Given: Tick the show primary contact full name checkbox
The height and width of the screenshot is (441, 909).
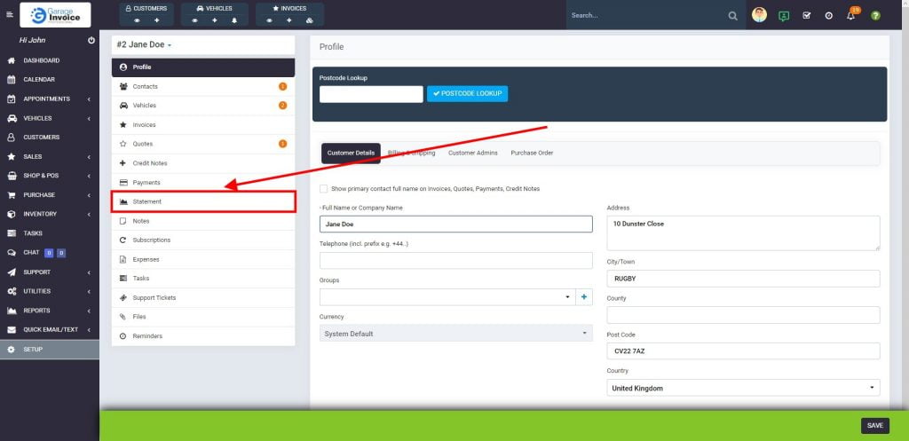Looking at the screenshot, I should click(x=323, y=188).
